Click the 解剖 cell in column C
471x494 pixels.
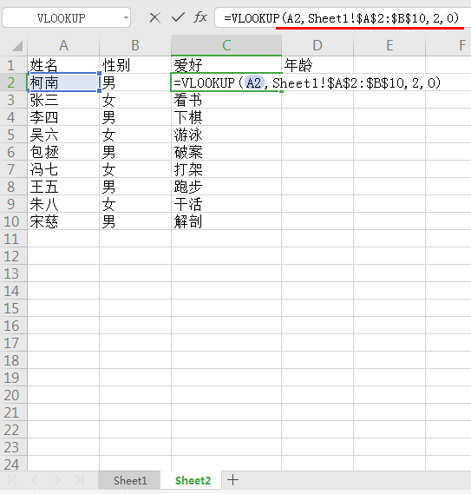click(x=226, y=221)
